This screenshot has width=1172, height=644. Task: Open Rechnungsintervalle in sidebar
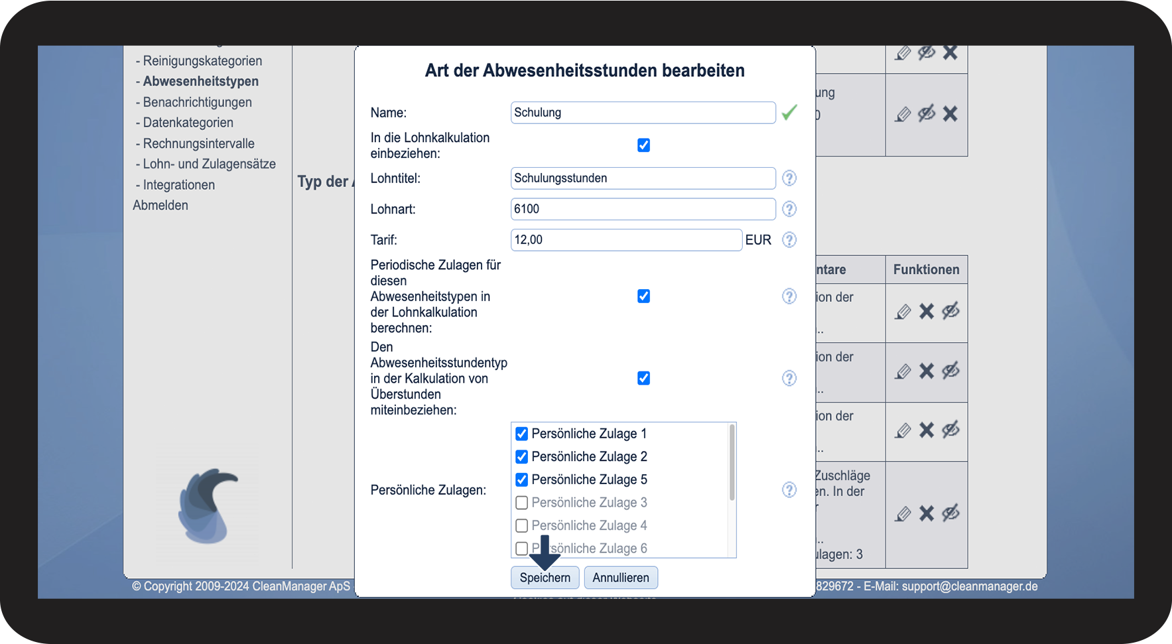click(198, 144)
